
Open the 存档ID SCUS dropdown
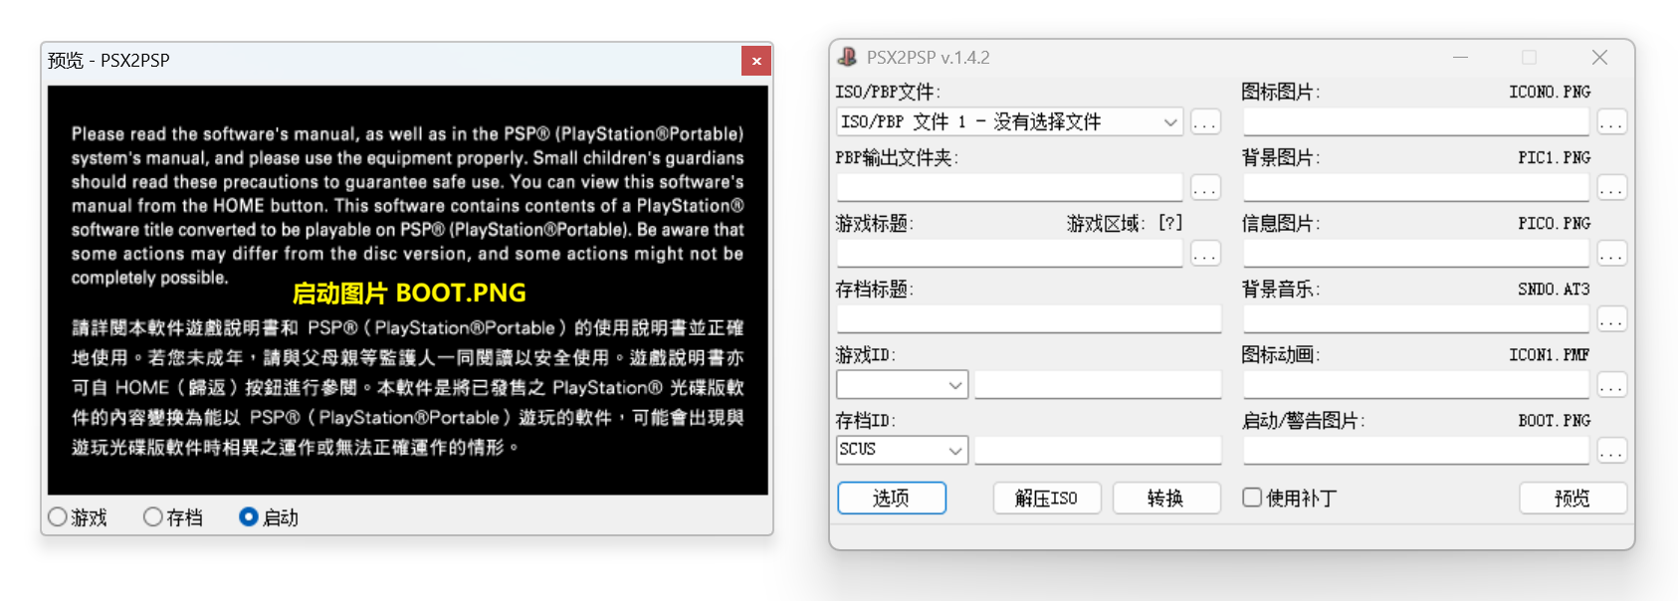[955, 451]
